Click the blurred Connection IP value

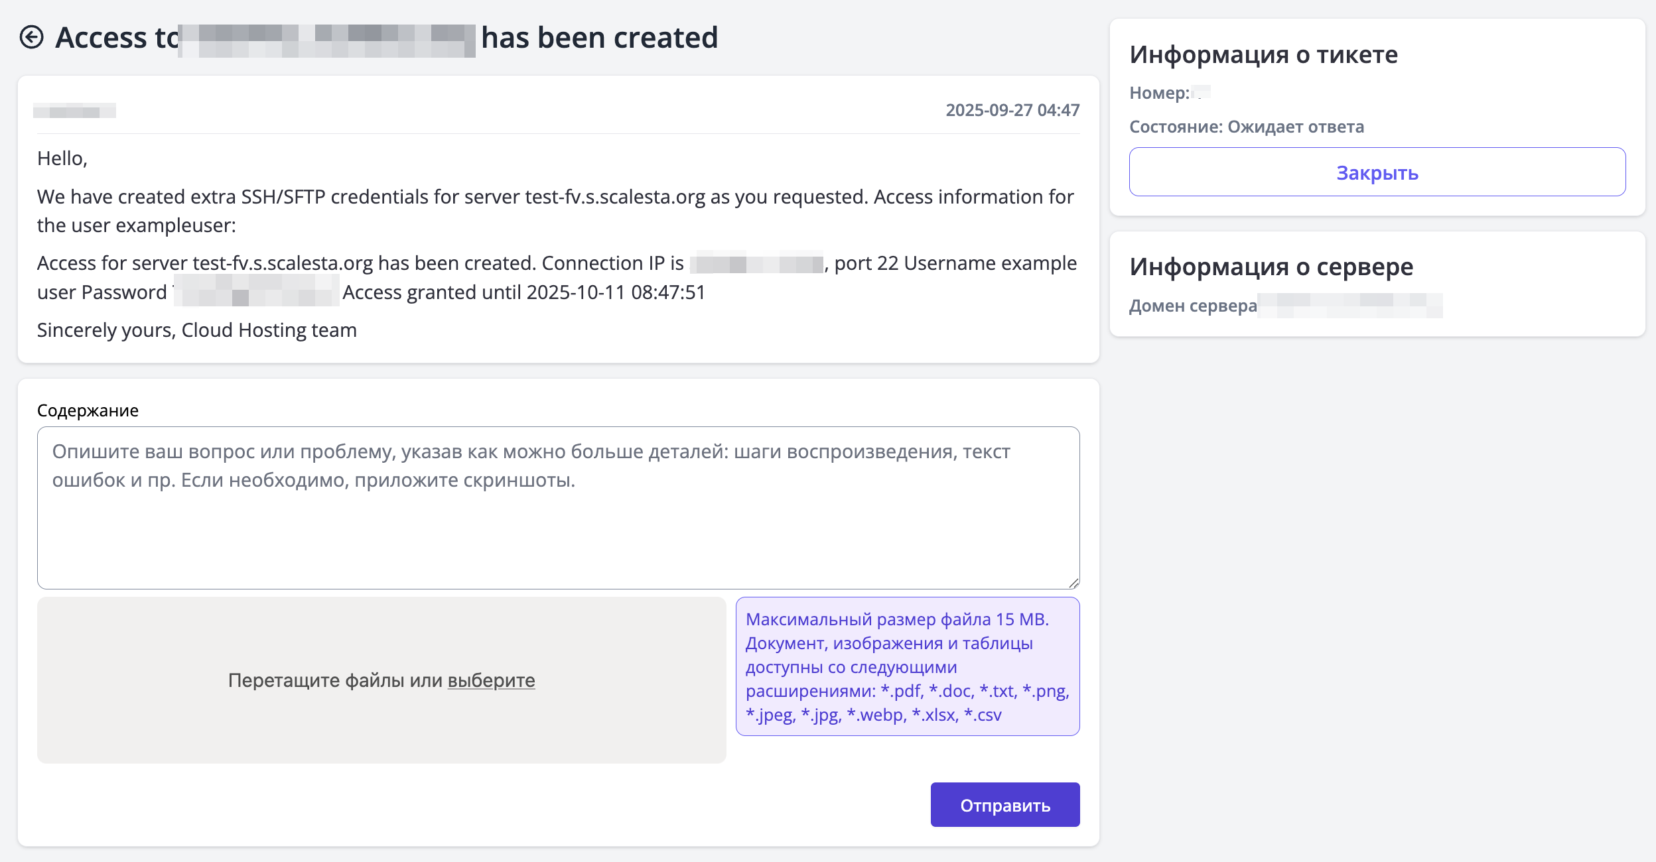click(756, 264)
